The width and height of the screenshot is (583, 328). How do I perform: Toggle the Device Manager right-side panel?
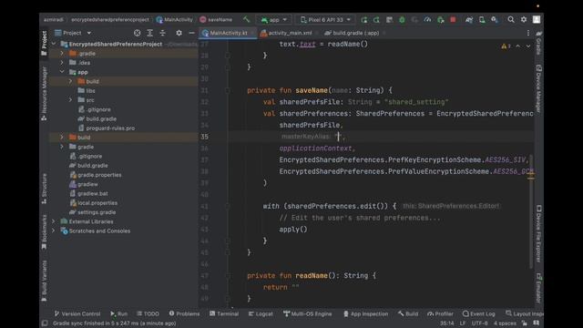[x=538, y=88]
